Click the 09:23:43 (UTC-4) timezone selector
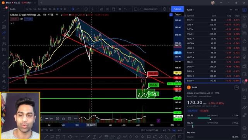The image size is (248, 140). [x=150, y=130]
